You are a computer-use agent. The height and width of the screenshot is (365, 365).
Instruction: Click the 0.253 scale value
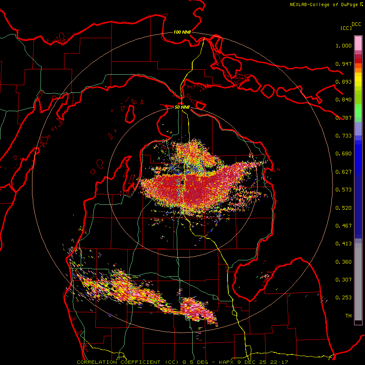click(344, 298)
